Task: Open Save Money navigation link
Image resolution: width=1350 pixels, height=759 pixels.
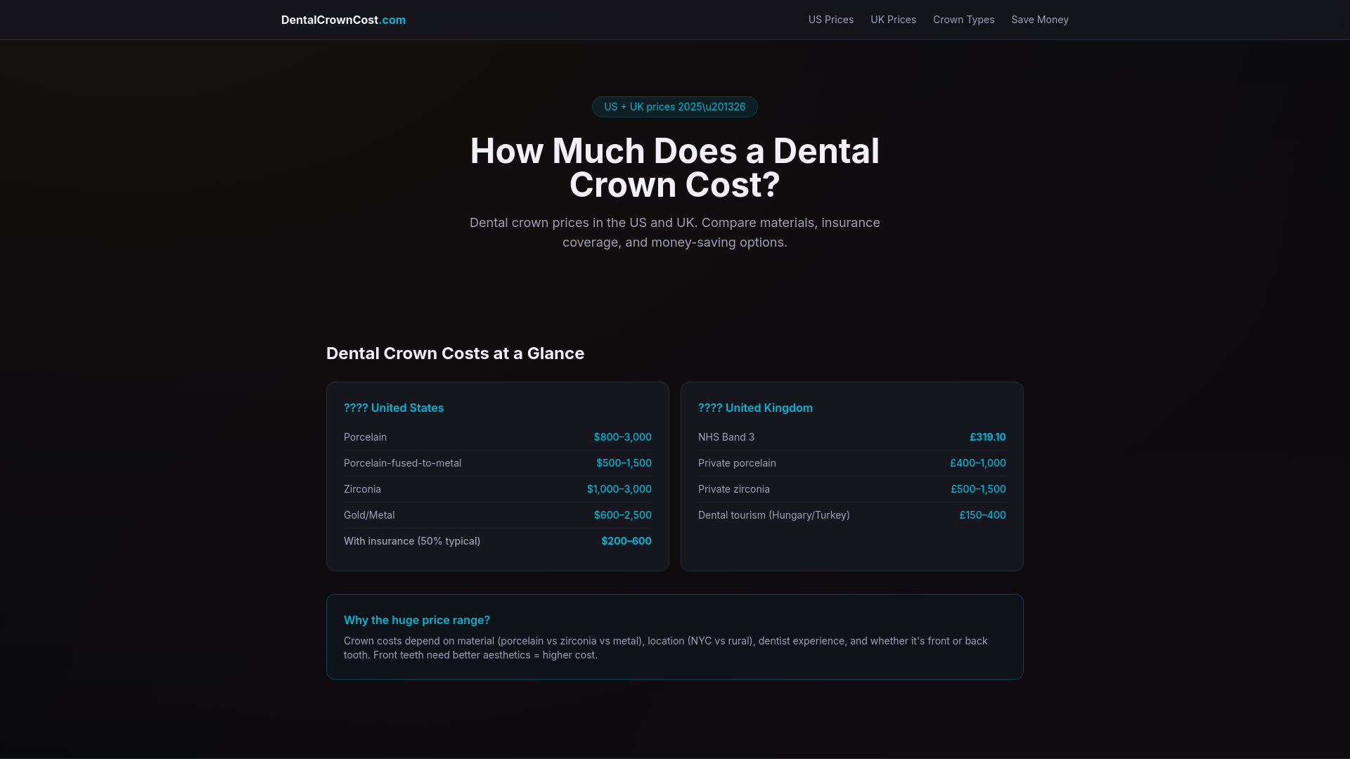Action: click(1040, 20)
